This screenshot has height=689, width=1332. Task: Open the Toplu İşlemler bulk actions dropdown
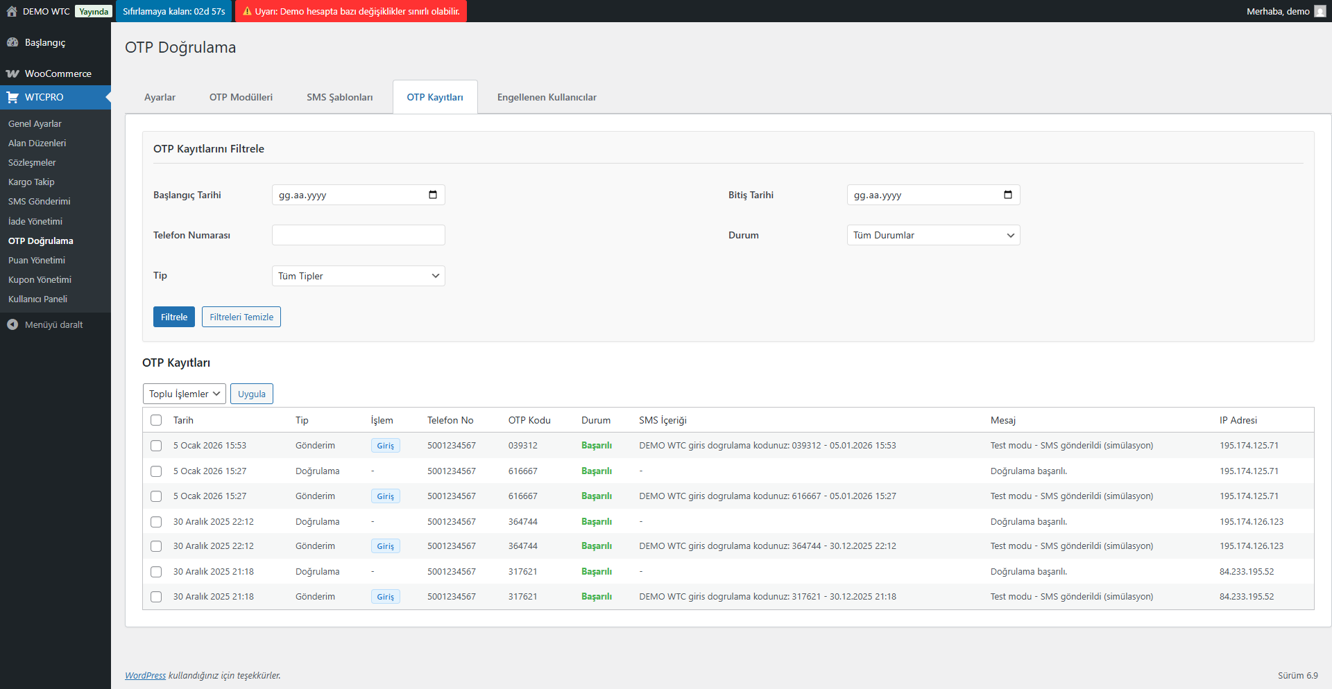pyautogui.click(x=184, y=394)
